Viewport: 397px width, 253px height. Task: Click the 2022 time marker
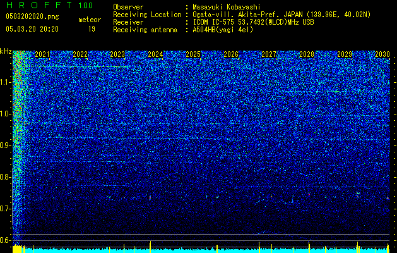(80, 54)
